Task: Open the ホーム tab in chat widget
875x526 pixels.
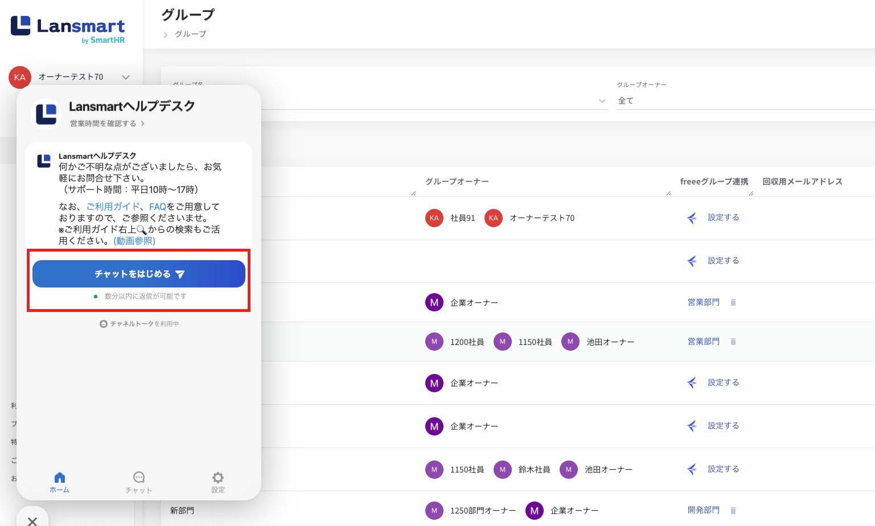Action: click(59, 482)
